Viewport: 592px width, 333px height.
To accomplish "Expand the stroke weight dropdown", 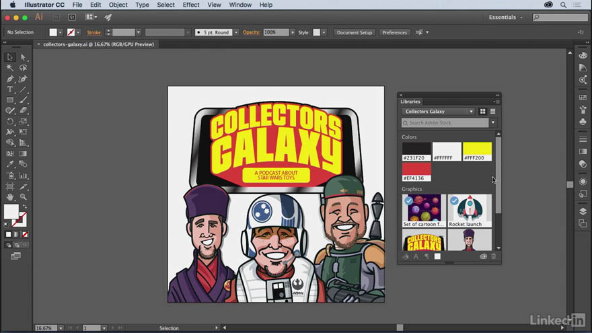I will click(x=139, y=32).
